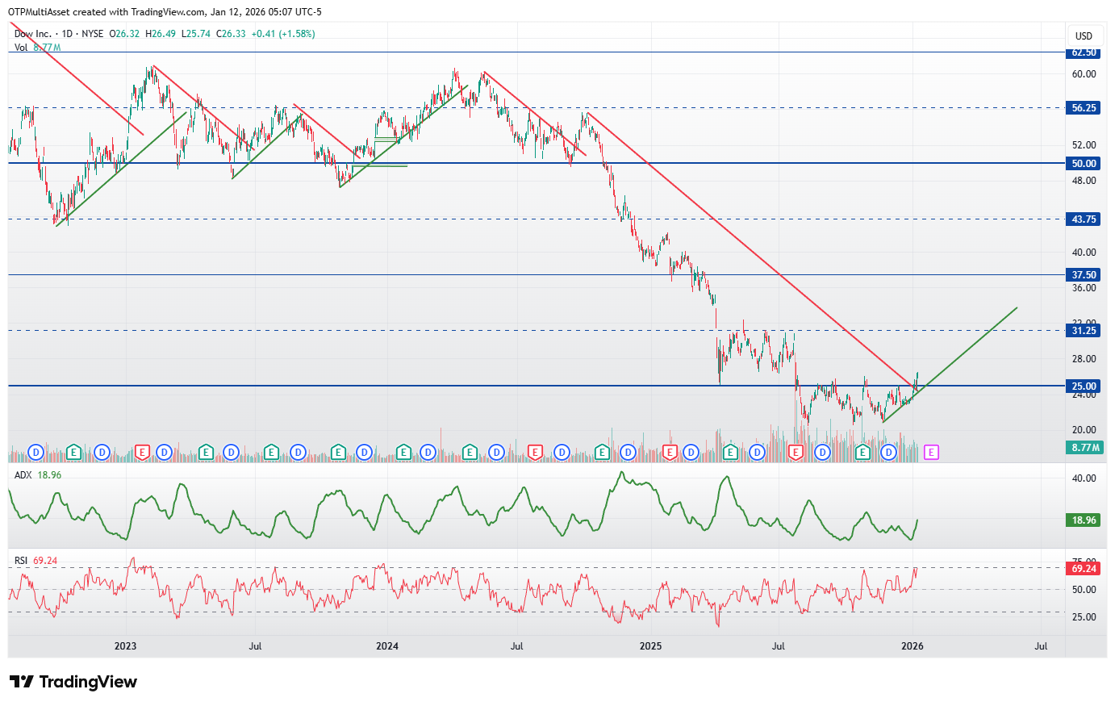Image resolution: width=1115 pixels, height=706 pixels.
Task: Click the 50.00 horizontal level price label
Action: pyautogui.click(x=1084, y=163)
